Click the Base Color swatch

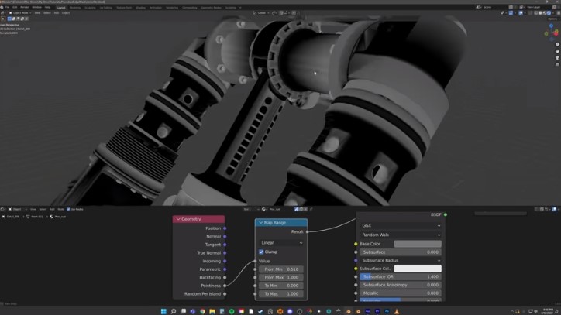(x=417, y=244)
